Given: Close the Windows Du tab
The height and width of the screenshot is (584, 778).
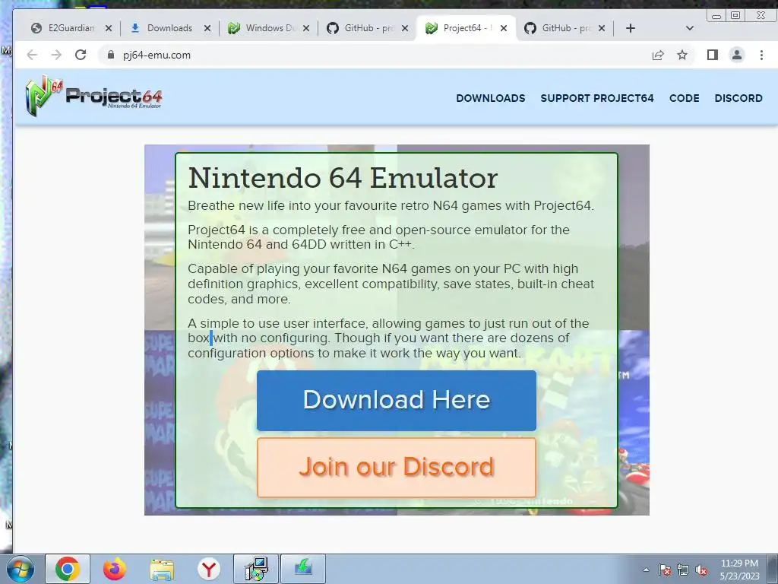Looking at the screenshot, I should click(306, 28).
